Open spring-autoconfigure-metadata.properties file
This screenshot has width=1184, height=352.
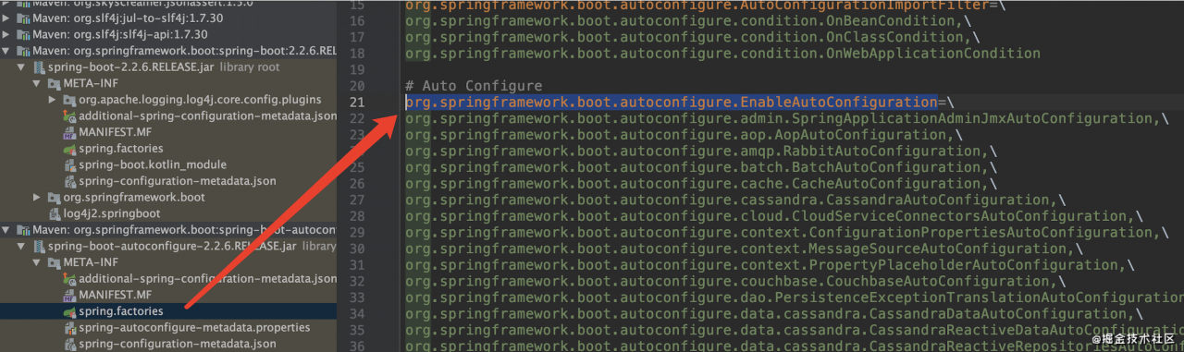pyautogui.click(x=194, y=327)
